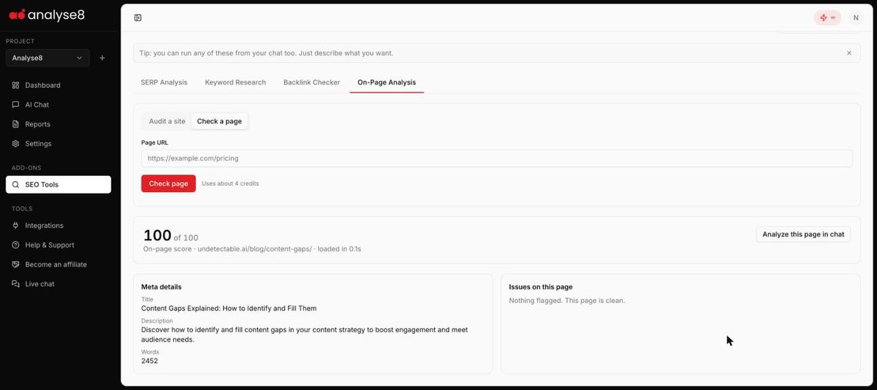Click the Dashboard grid icon

[16, 85]
